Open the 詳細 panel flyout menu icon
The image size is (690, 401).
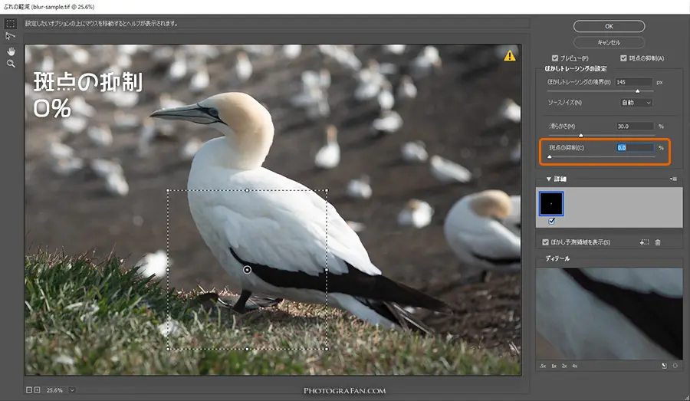coord(673,179)
